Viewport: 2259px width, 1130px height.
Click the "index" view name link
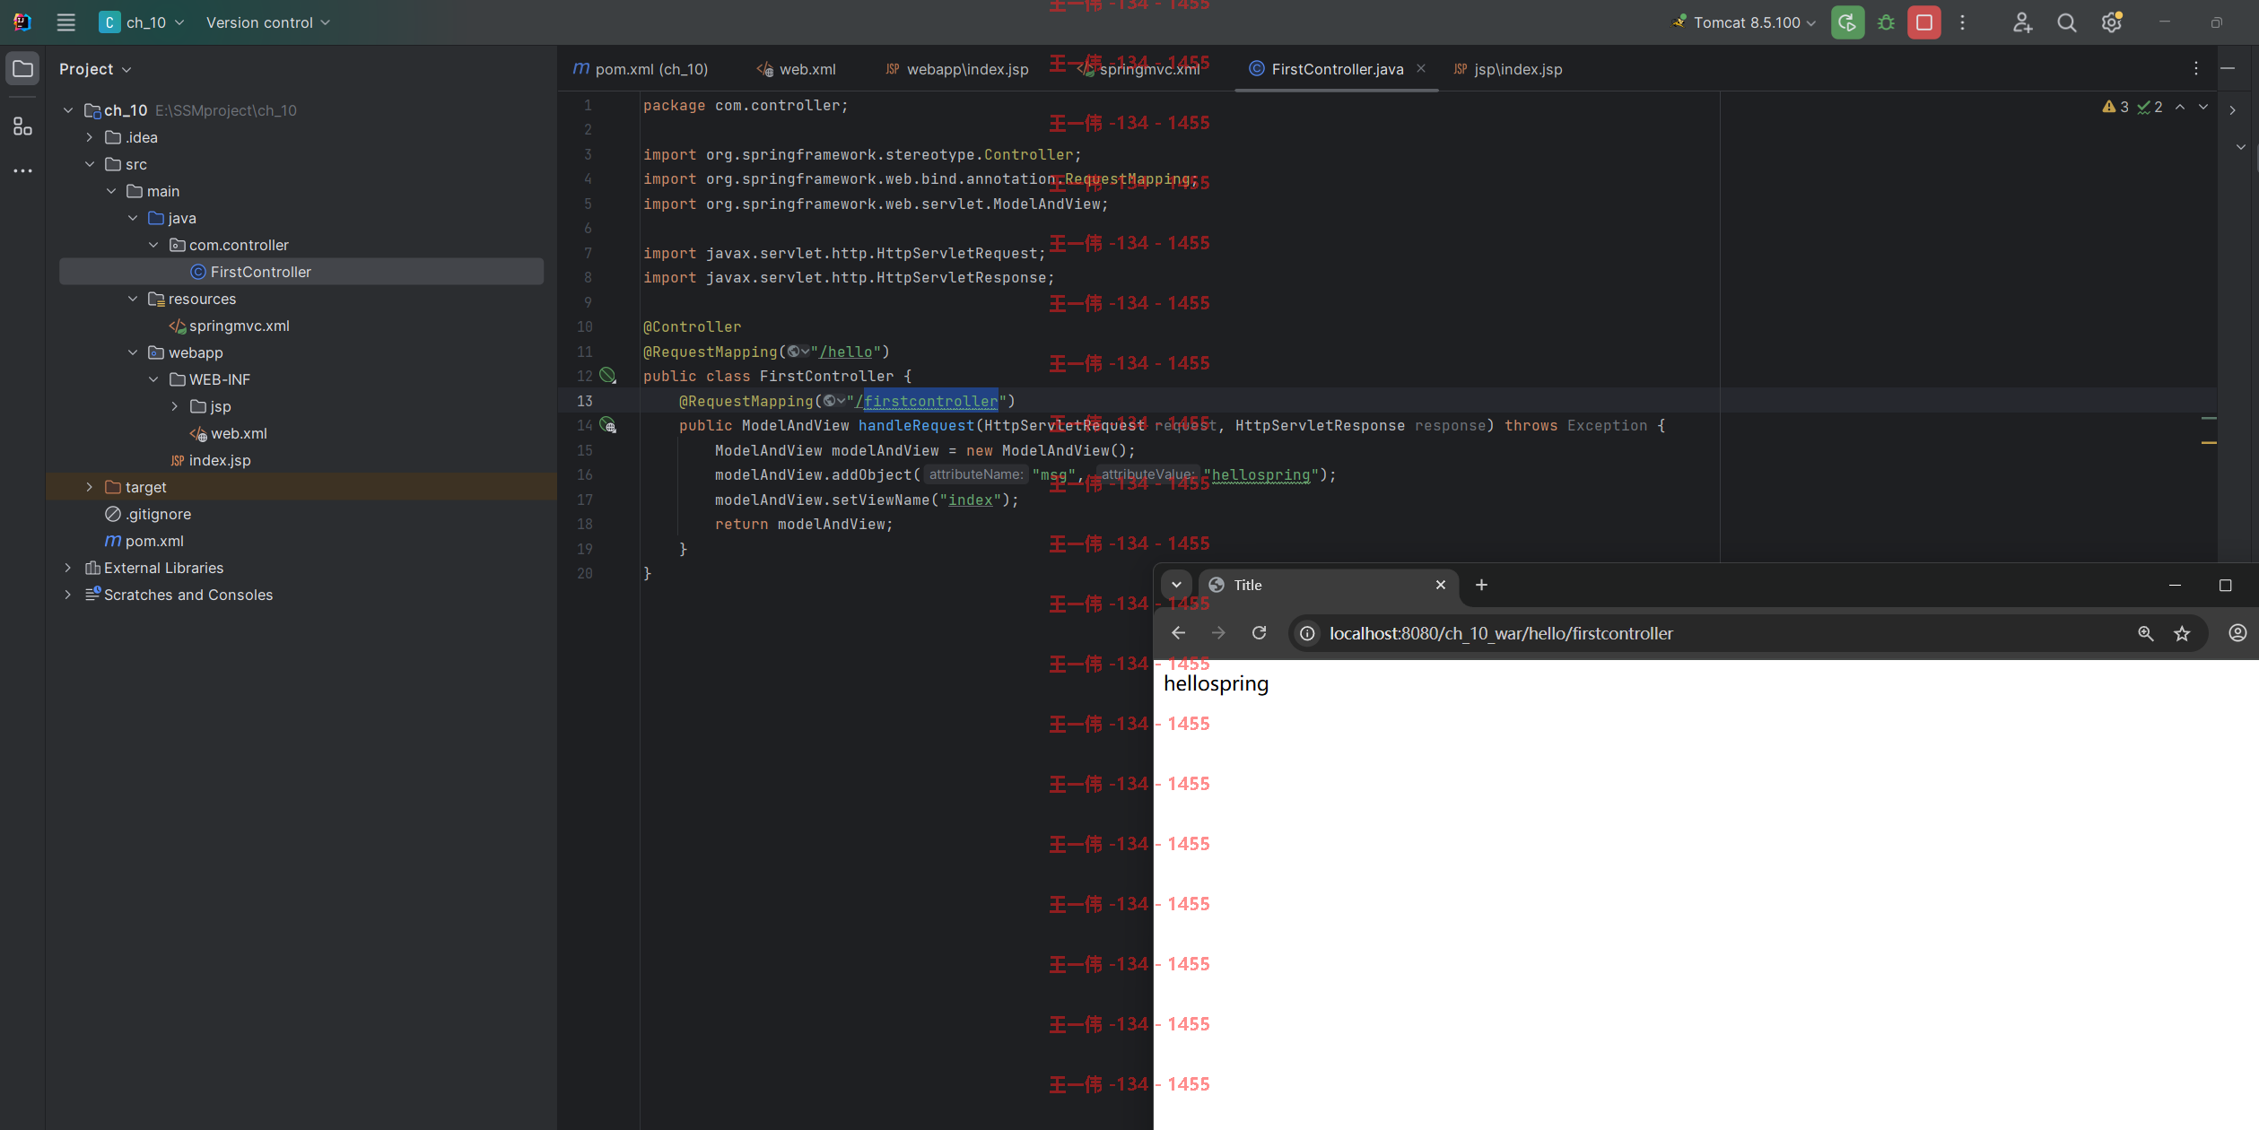[970, 500]
